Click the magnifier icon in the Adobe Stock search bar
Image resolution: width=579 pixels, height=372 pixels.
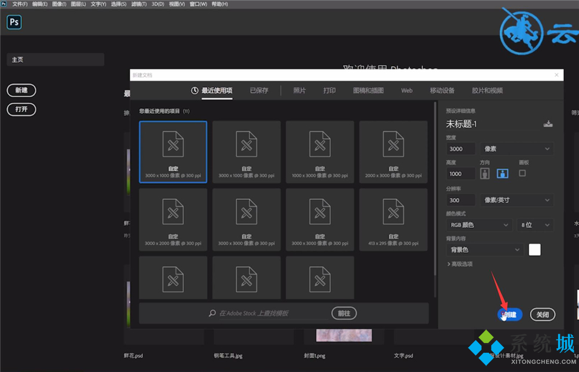click(x=212, y=313)
